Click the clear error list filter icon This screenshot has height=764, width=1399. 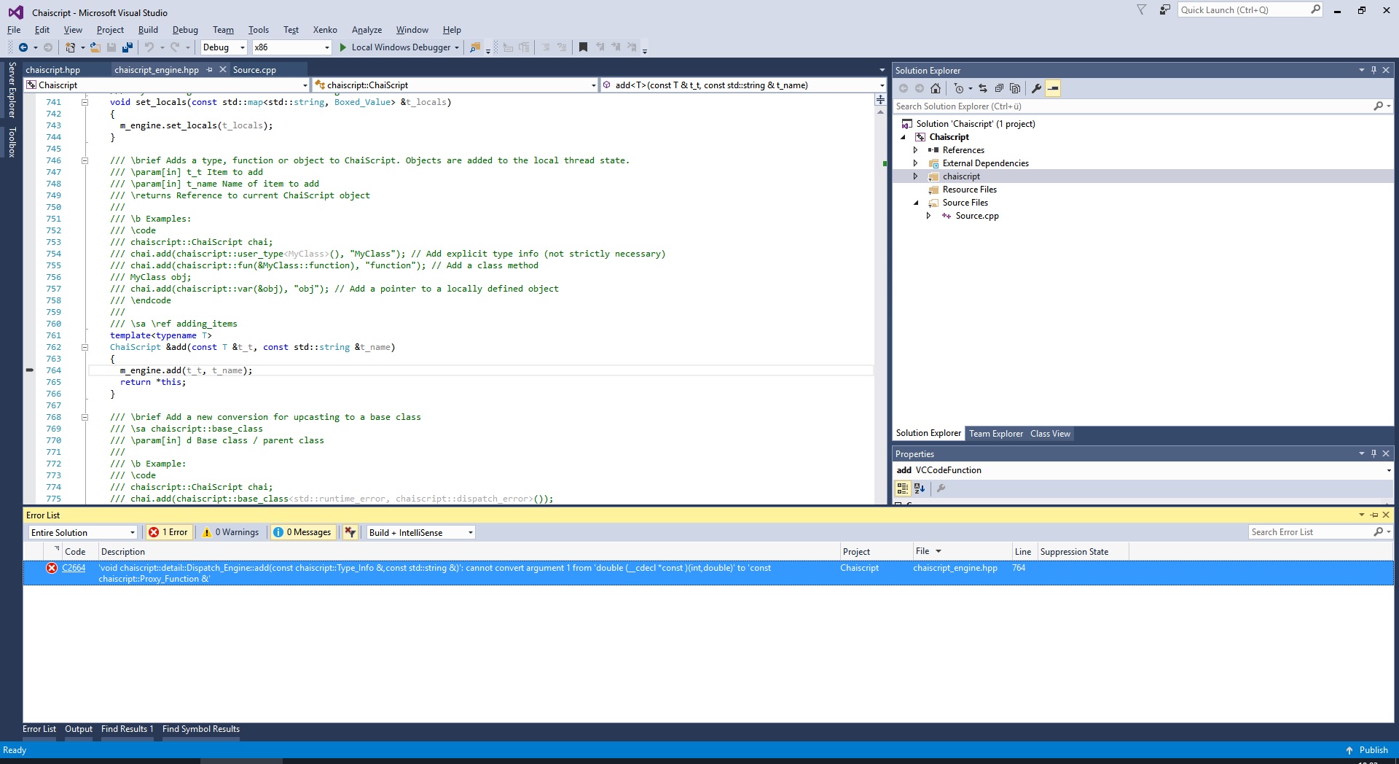(350, 532)
